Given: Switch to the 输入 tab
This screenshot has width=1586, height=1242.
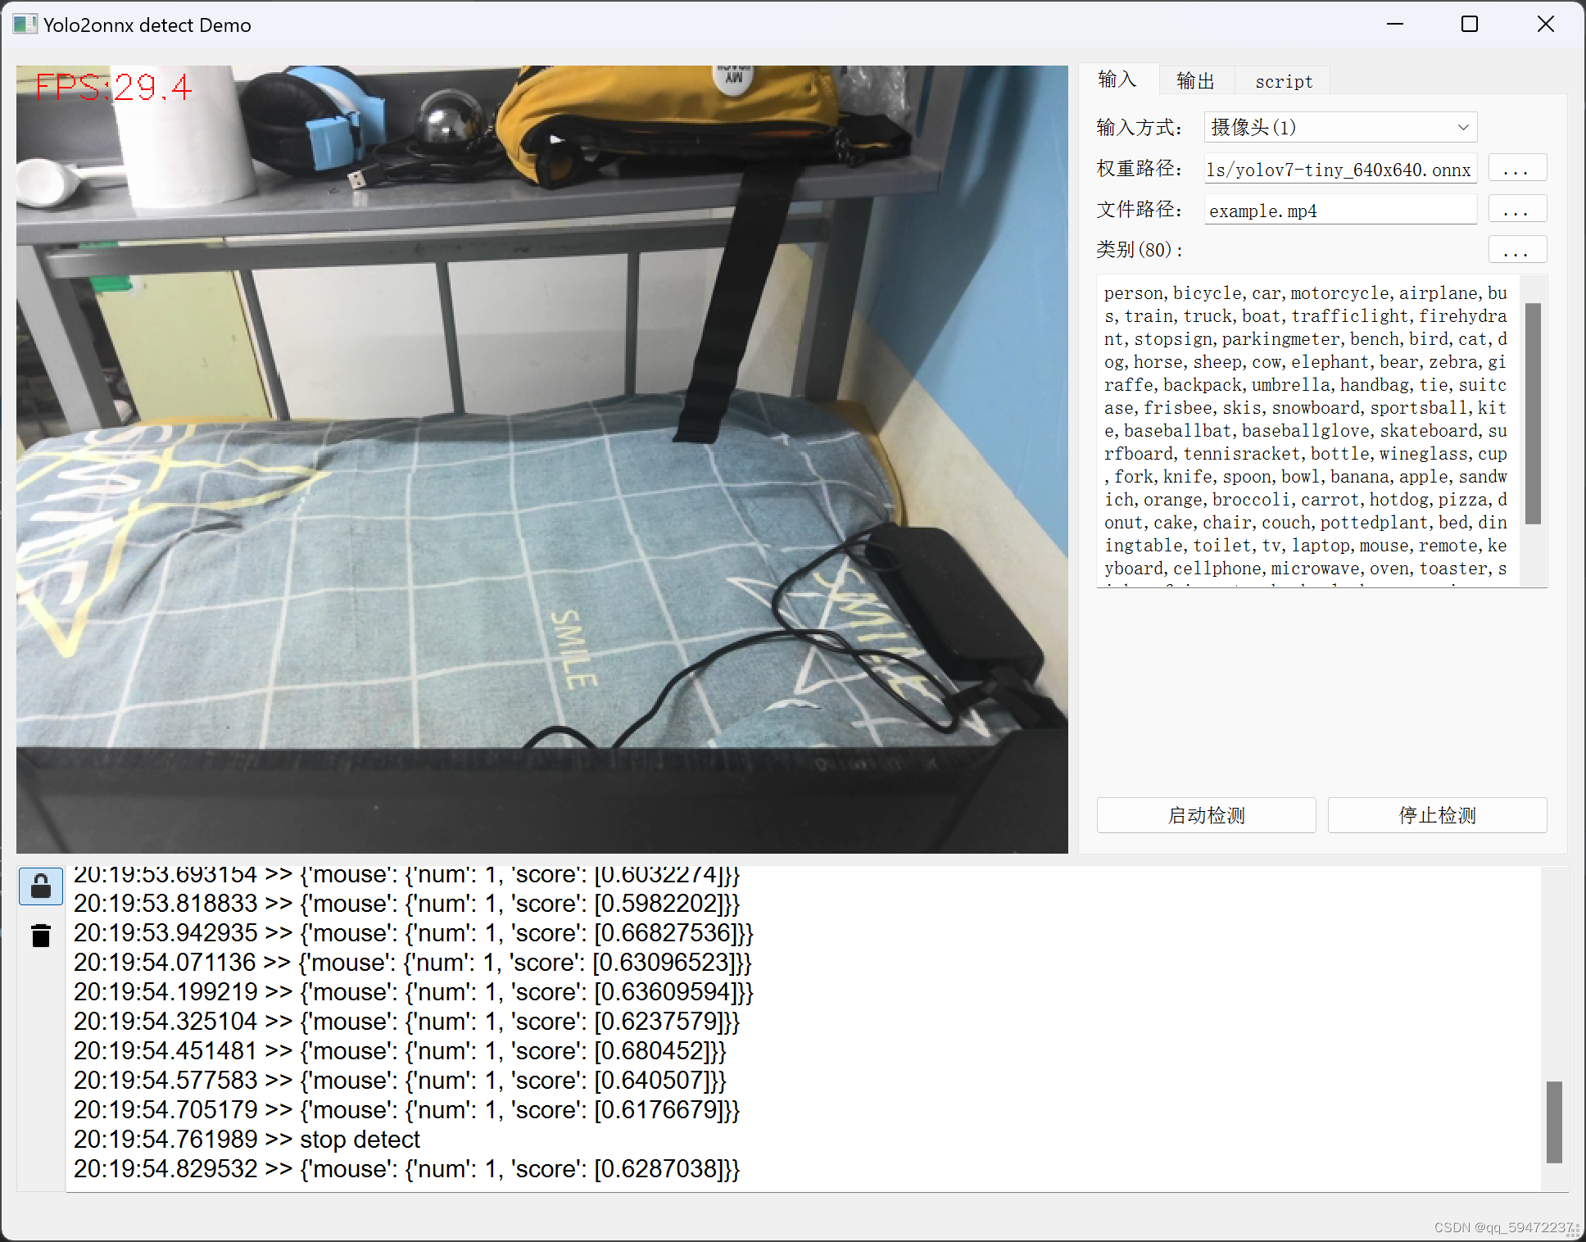Looking at the screenshot, I should 1117,79.
